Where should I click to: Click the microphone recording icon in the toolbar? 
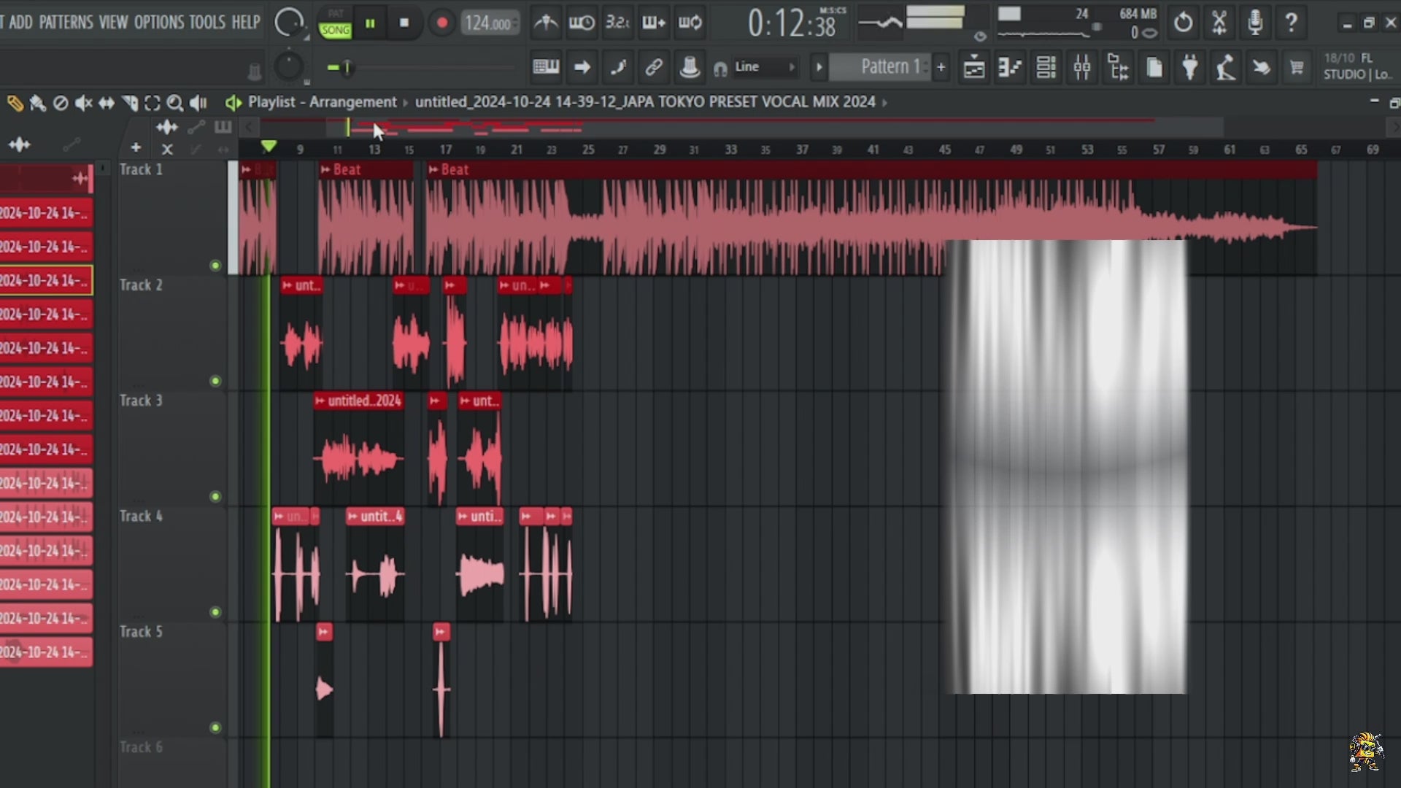pyautogui.click(x=1255, y=23)
